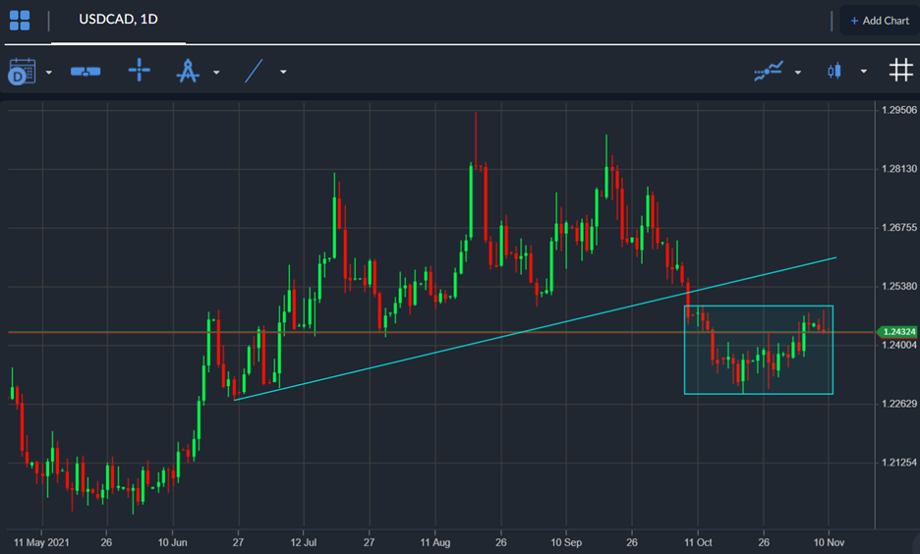Select the candlestick chart type icon
The width and height of the screenshot is (920, 554).
point(834,71)
